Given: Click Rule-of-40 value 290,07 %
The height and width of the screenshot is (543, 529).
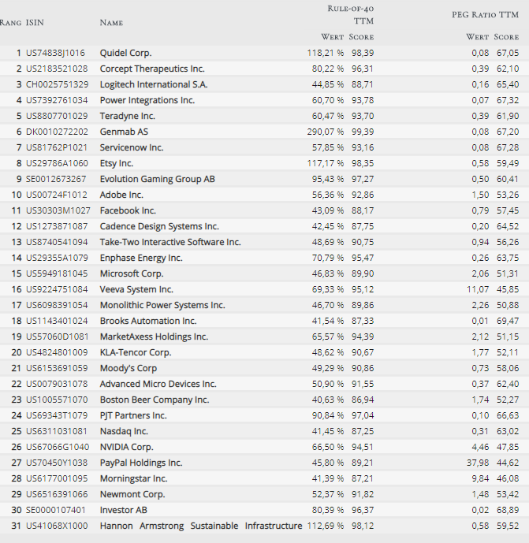Looking at the screenshot, I should (x=326, y=132).
